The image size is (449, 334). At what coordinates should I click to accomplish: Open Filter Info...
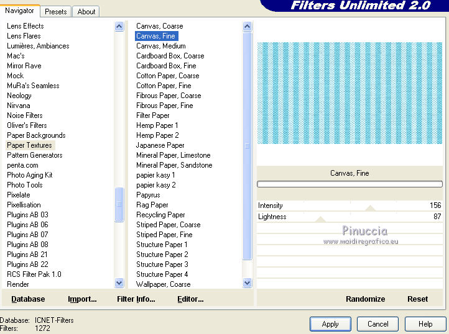(136, 299)
